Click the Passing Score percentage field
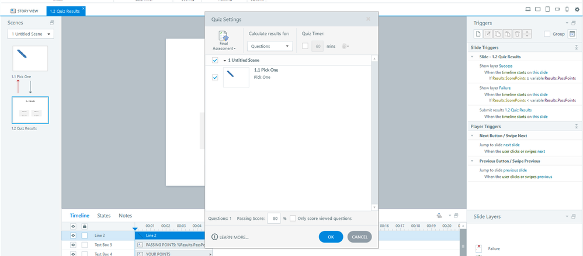Viewport: 583px width, 256px height. 275,218
